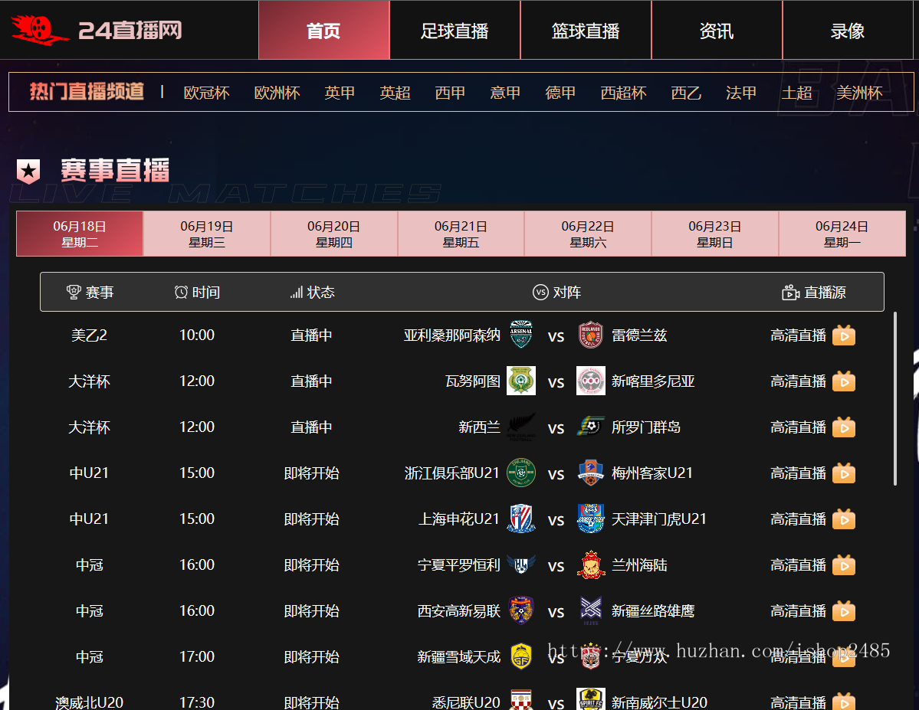Open the 录像 navigation tab
The image size is (919, 710).
coord(848,30)
